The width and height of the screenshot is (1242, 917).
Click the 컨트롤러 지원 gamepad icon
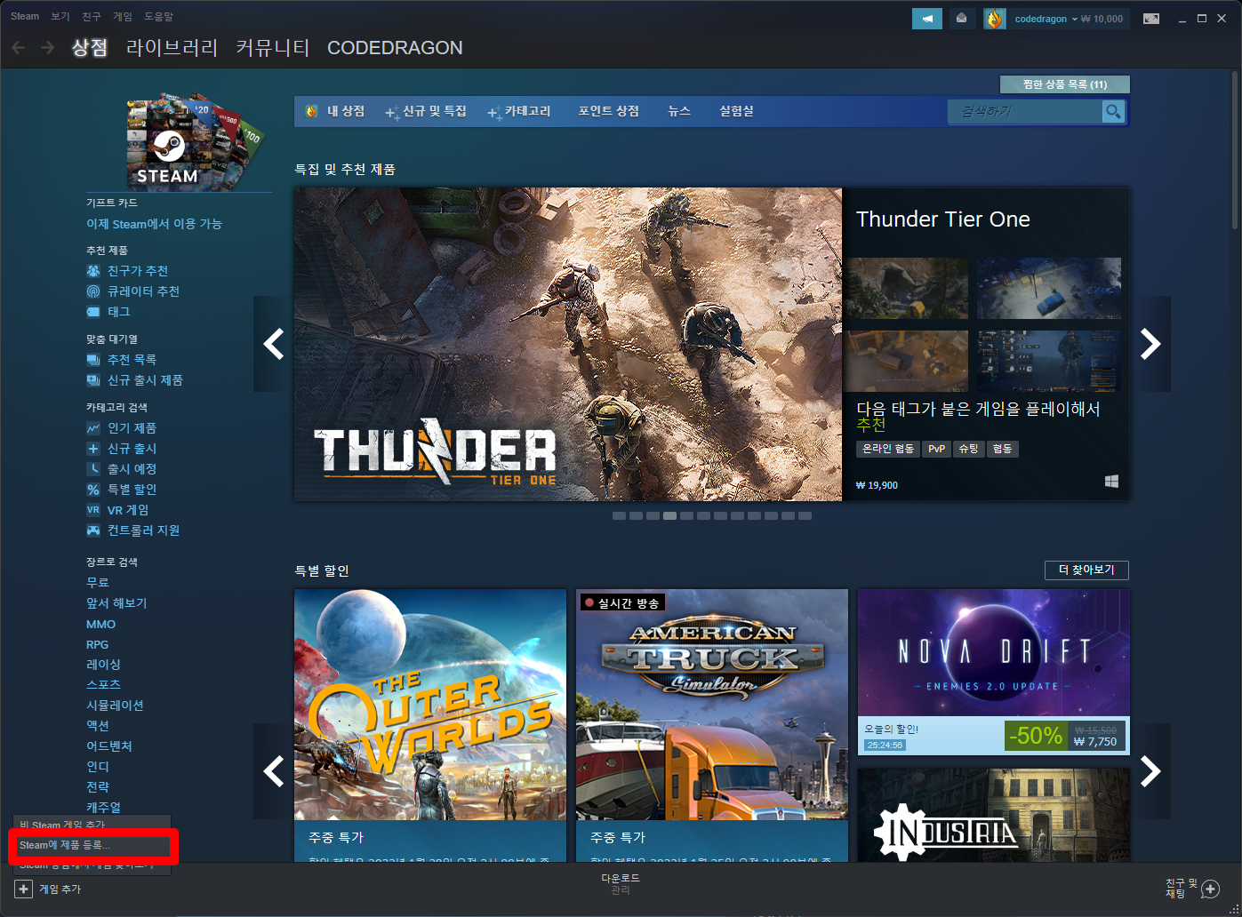[x=93, y=530]
